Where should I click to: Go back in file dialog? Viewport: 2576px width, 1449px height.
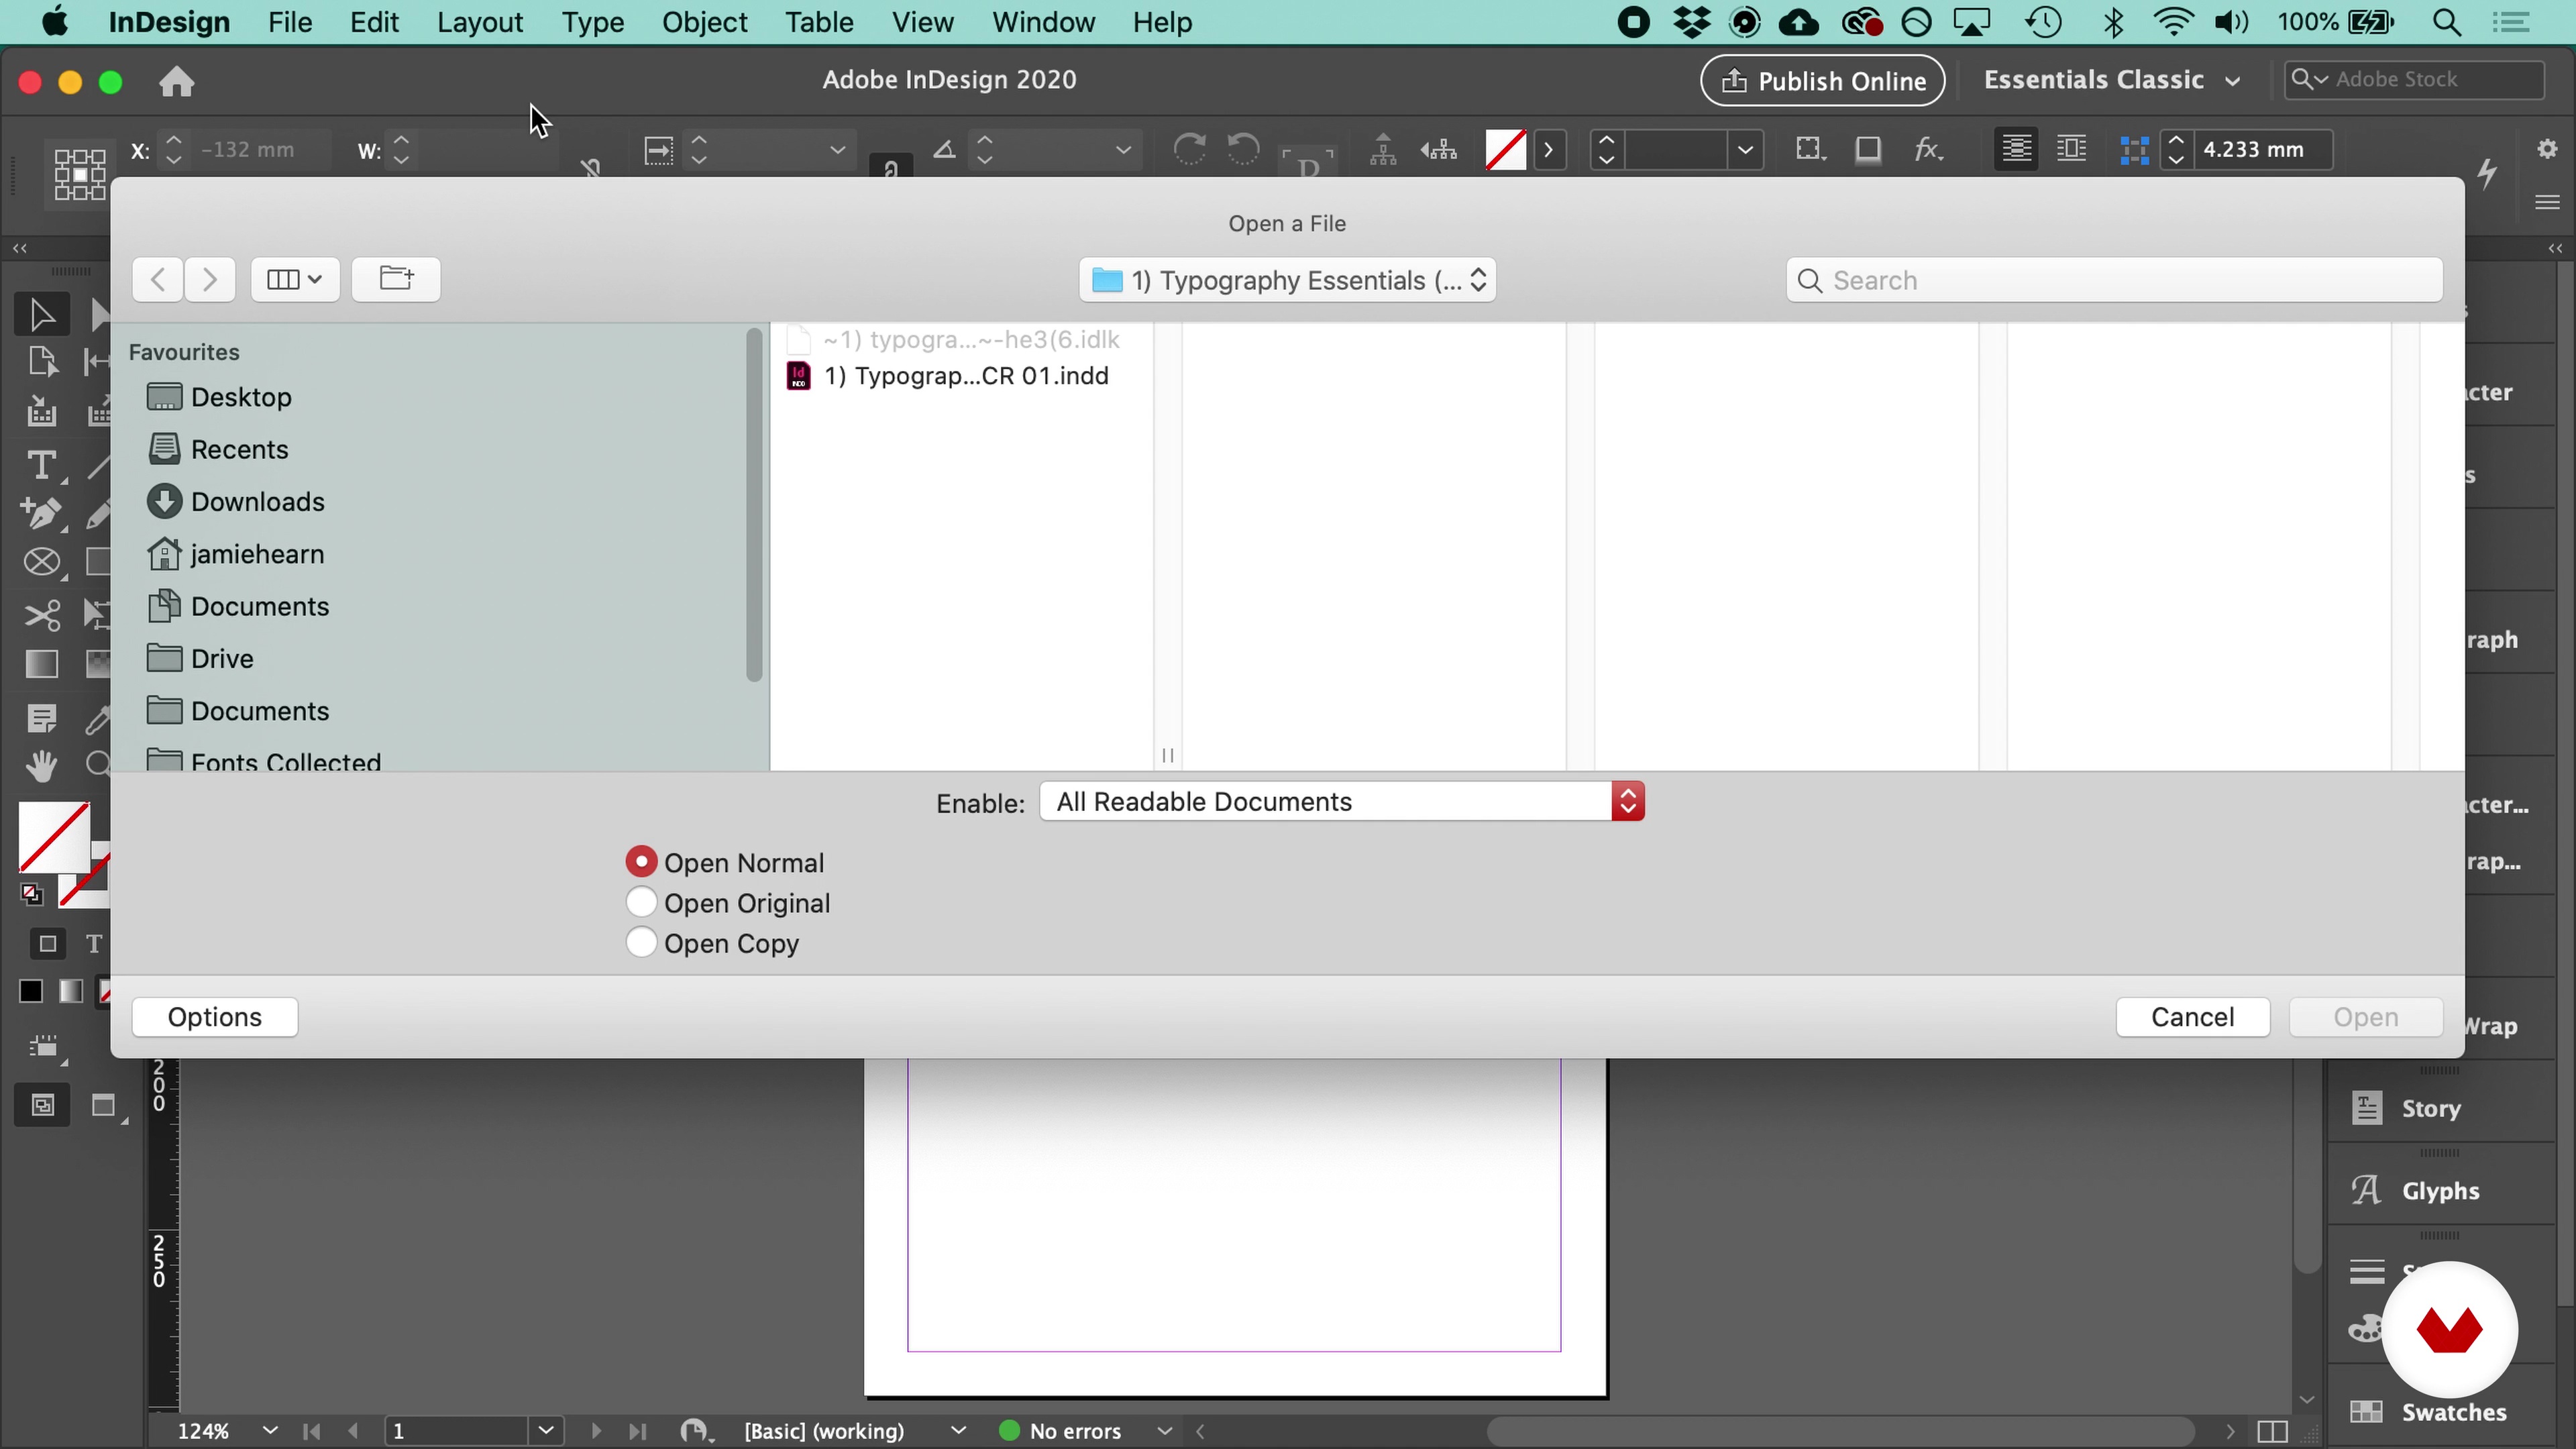point(157,279)
